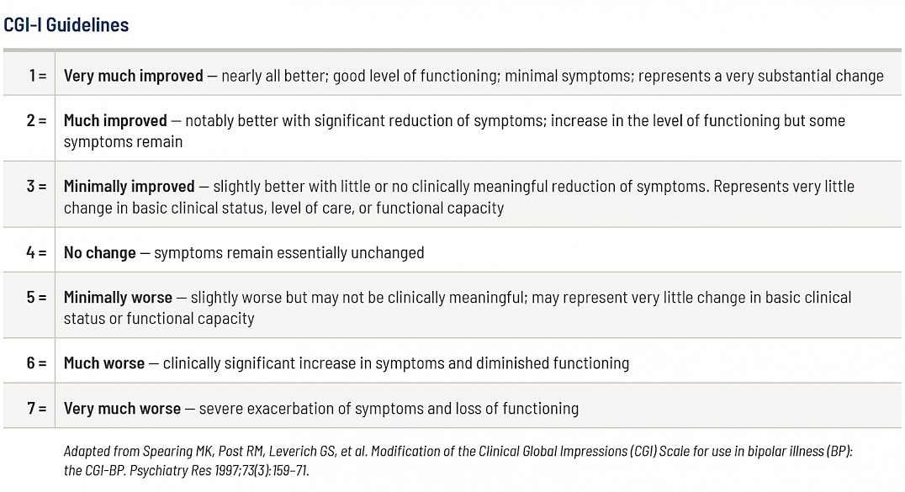Click the "Very much worse" label
Image resolution: width=905 pixels, height=492 pixels.
pos(122,408)
